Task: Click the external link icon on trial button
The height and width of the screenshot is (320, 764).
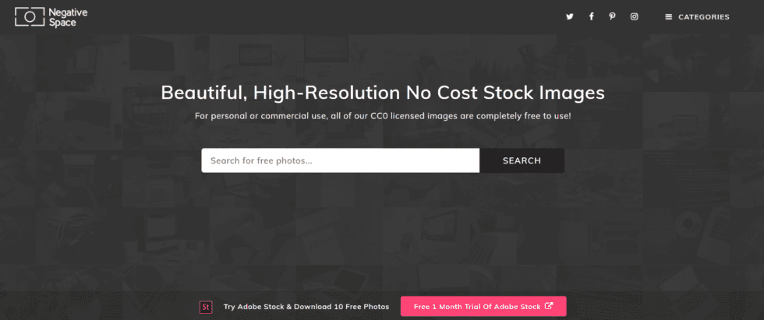Action: (x=549, y=307)
